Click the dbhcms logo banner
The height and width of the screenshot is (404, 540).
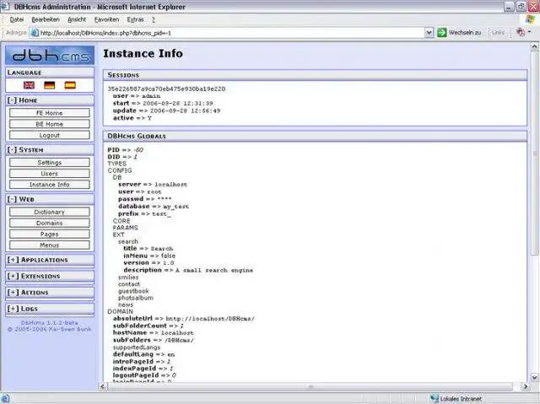click(x=50, y=55)
